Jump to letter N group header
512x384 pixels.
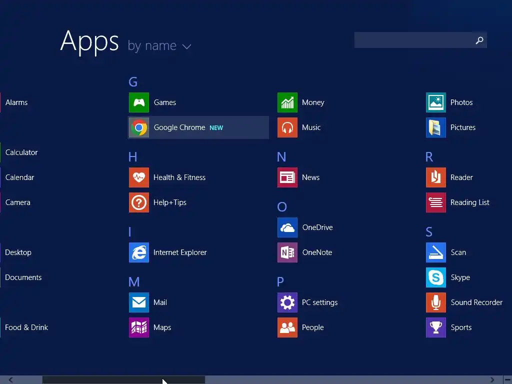(x=281, y=156)
